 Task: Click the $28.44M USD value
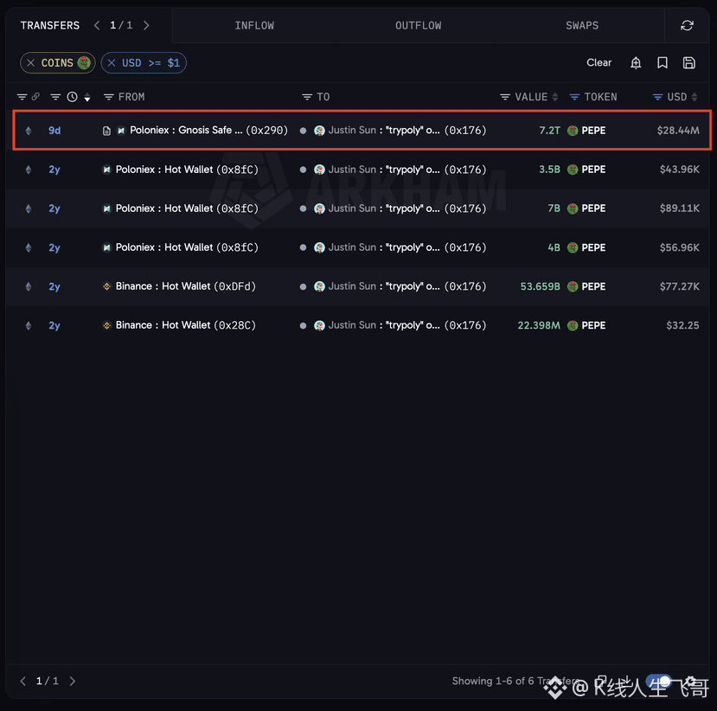pos(678,131)
